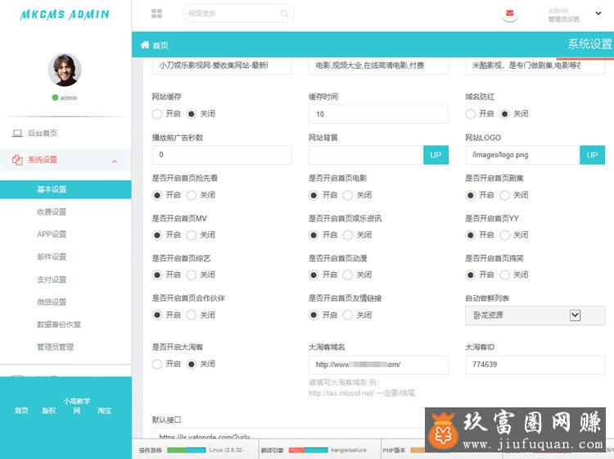
Task: Enable 网站缓存 by selecting 开启
Action: [158, 114]
